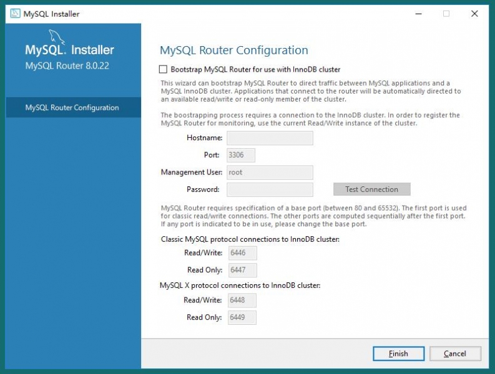The image size is (495, 374).
Task: Click Finish to complete router configuration
Action: (398, 353)
